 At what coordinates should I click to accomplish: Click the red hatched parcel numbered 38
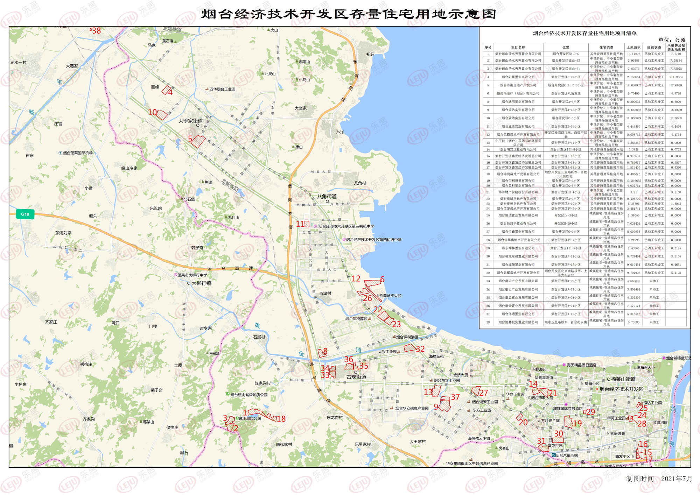[x=91, y=30]
